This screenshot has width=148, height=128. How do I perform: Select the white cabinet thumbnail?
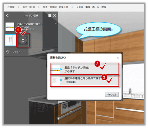coord(10,40)
